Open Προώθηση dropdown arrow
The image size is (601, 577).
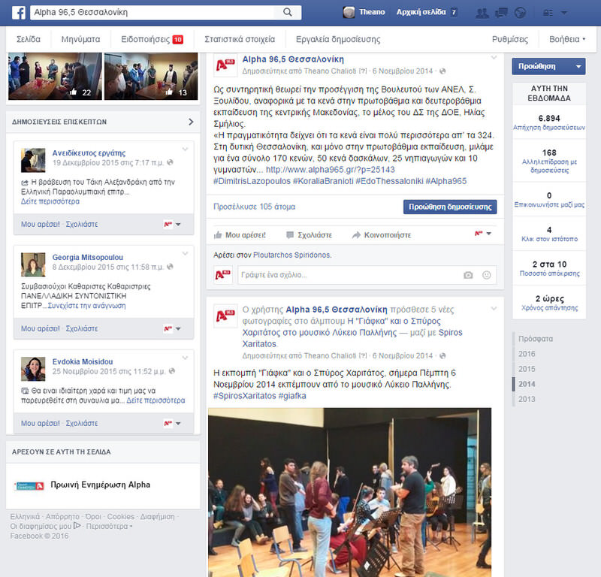578,66
